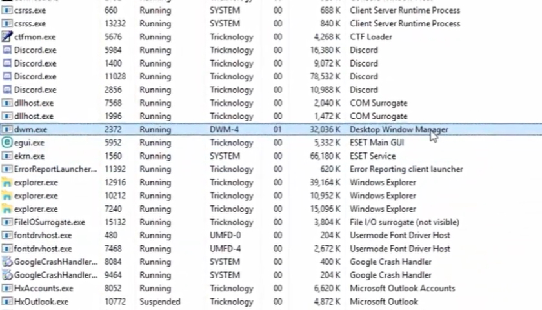Viewport: 542px width, 310px height.
Task: Click the 'Suspended' status of HxOutlook.exe
Action: click(160, 302)
